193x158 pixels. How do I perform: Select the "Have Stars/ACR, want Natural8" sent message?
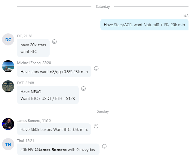click(x=144, y=25)
